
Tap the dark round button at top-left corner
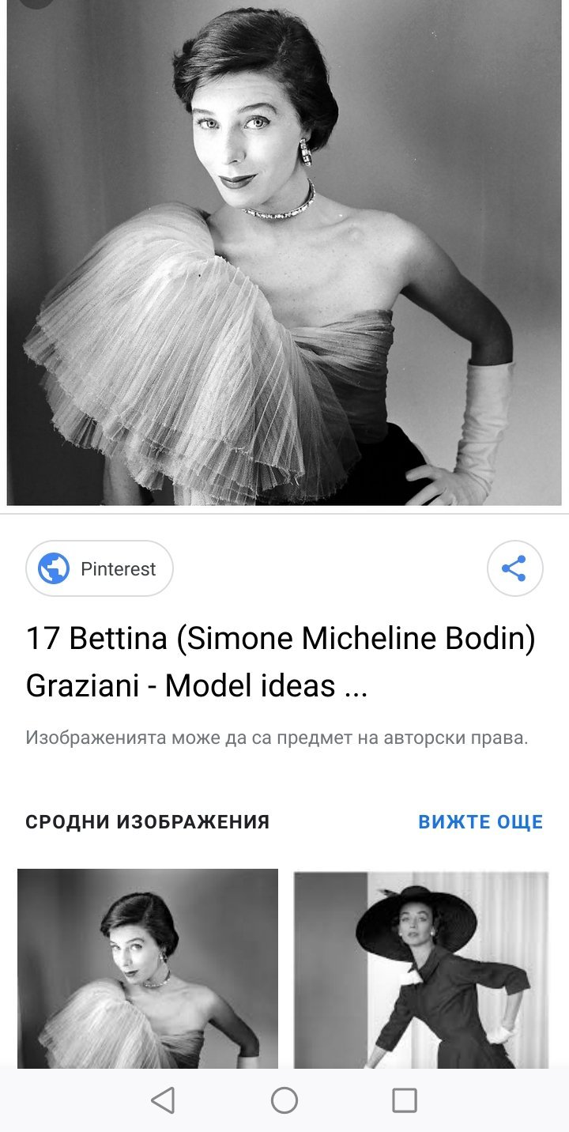point(36,2)
